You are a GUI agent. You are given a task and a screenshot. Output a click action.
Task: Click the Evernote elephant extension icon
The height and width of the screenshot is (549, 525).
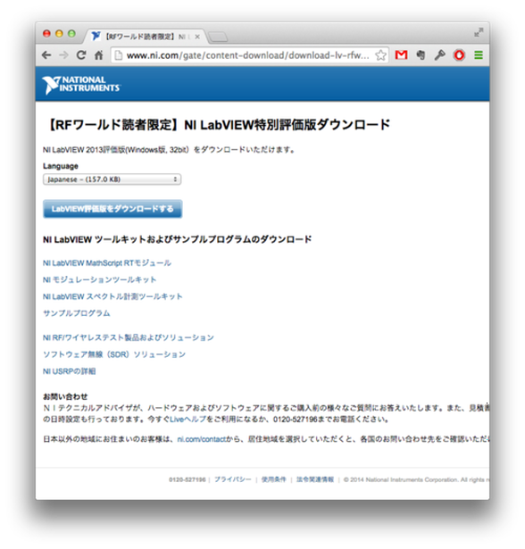click(421, 55)
